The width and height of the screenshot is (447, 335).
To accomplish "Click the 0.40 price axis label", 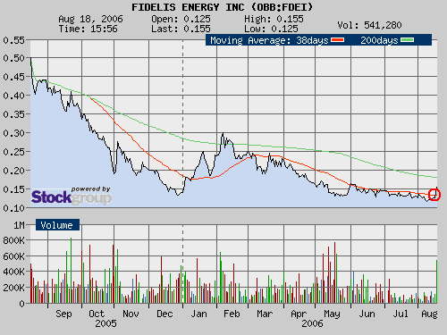I will point(13,96).
